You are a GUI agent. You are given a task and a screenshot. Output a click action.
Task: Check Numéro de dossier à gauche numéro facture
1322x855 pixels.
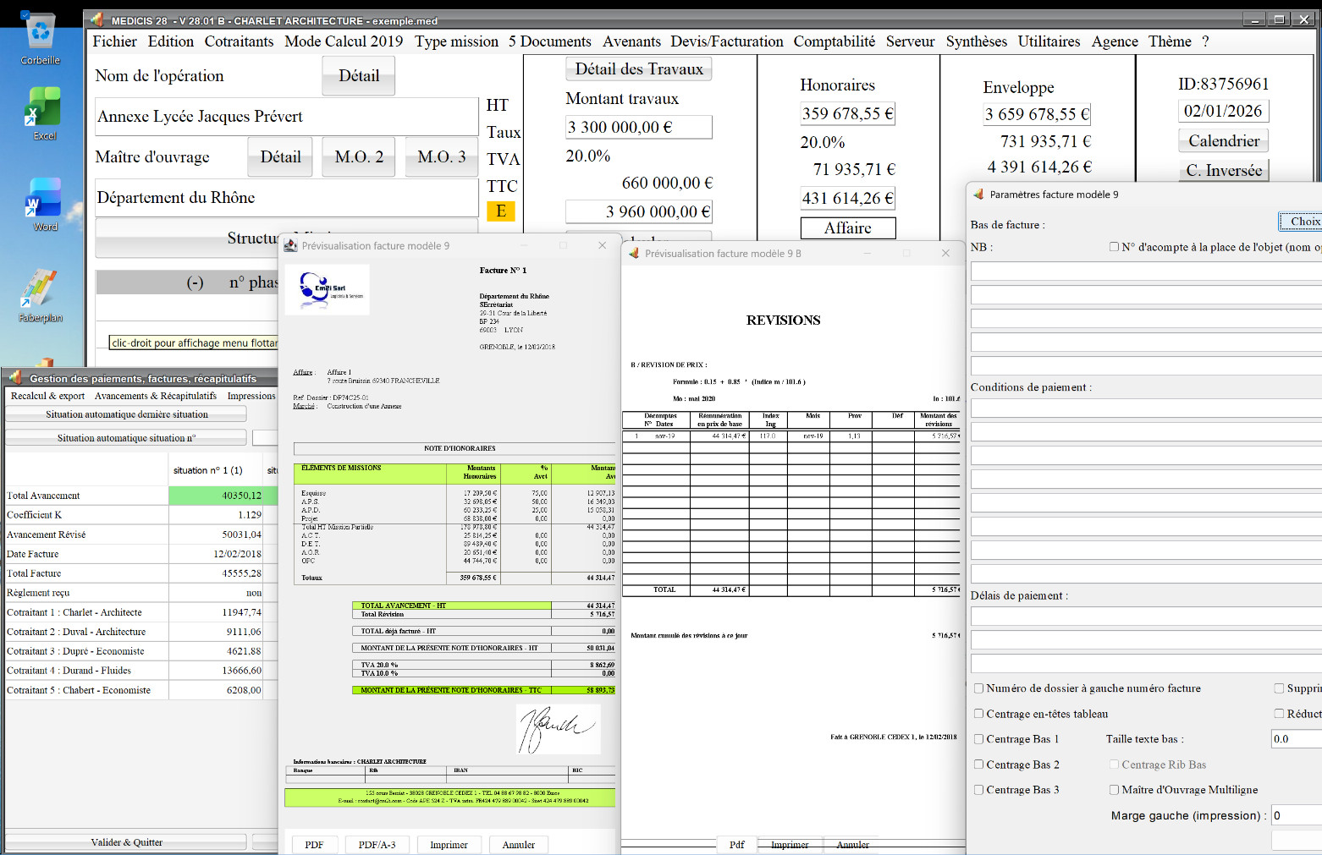(x=978, y=688)
